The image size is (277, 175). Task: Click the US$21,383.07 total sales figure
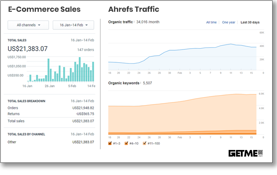28,49
